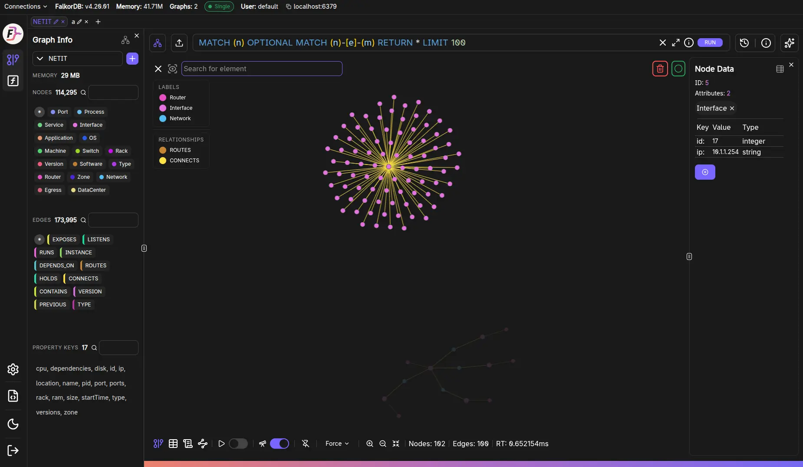Expand the NETIT graph selector dropdown

coord(78,59)
